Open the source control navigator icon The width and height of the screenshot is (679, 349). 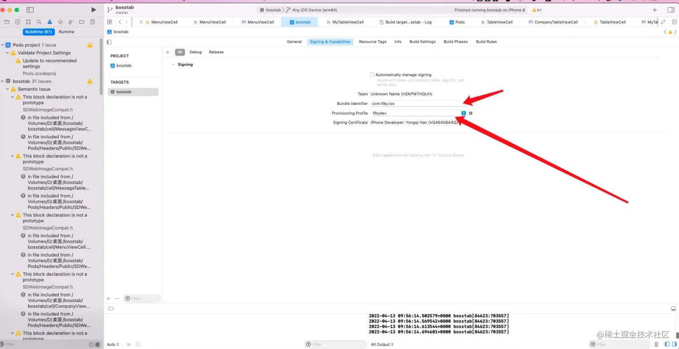[18, 22]
